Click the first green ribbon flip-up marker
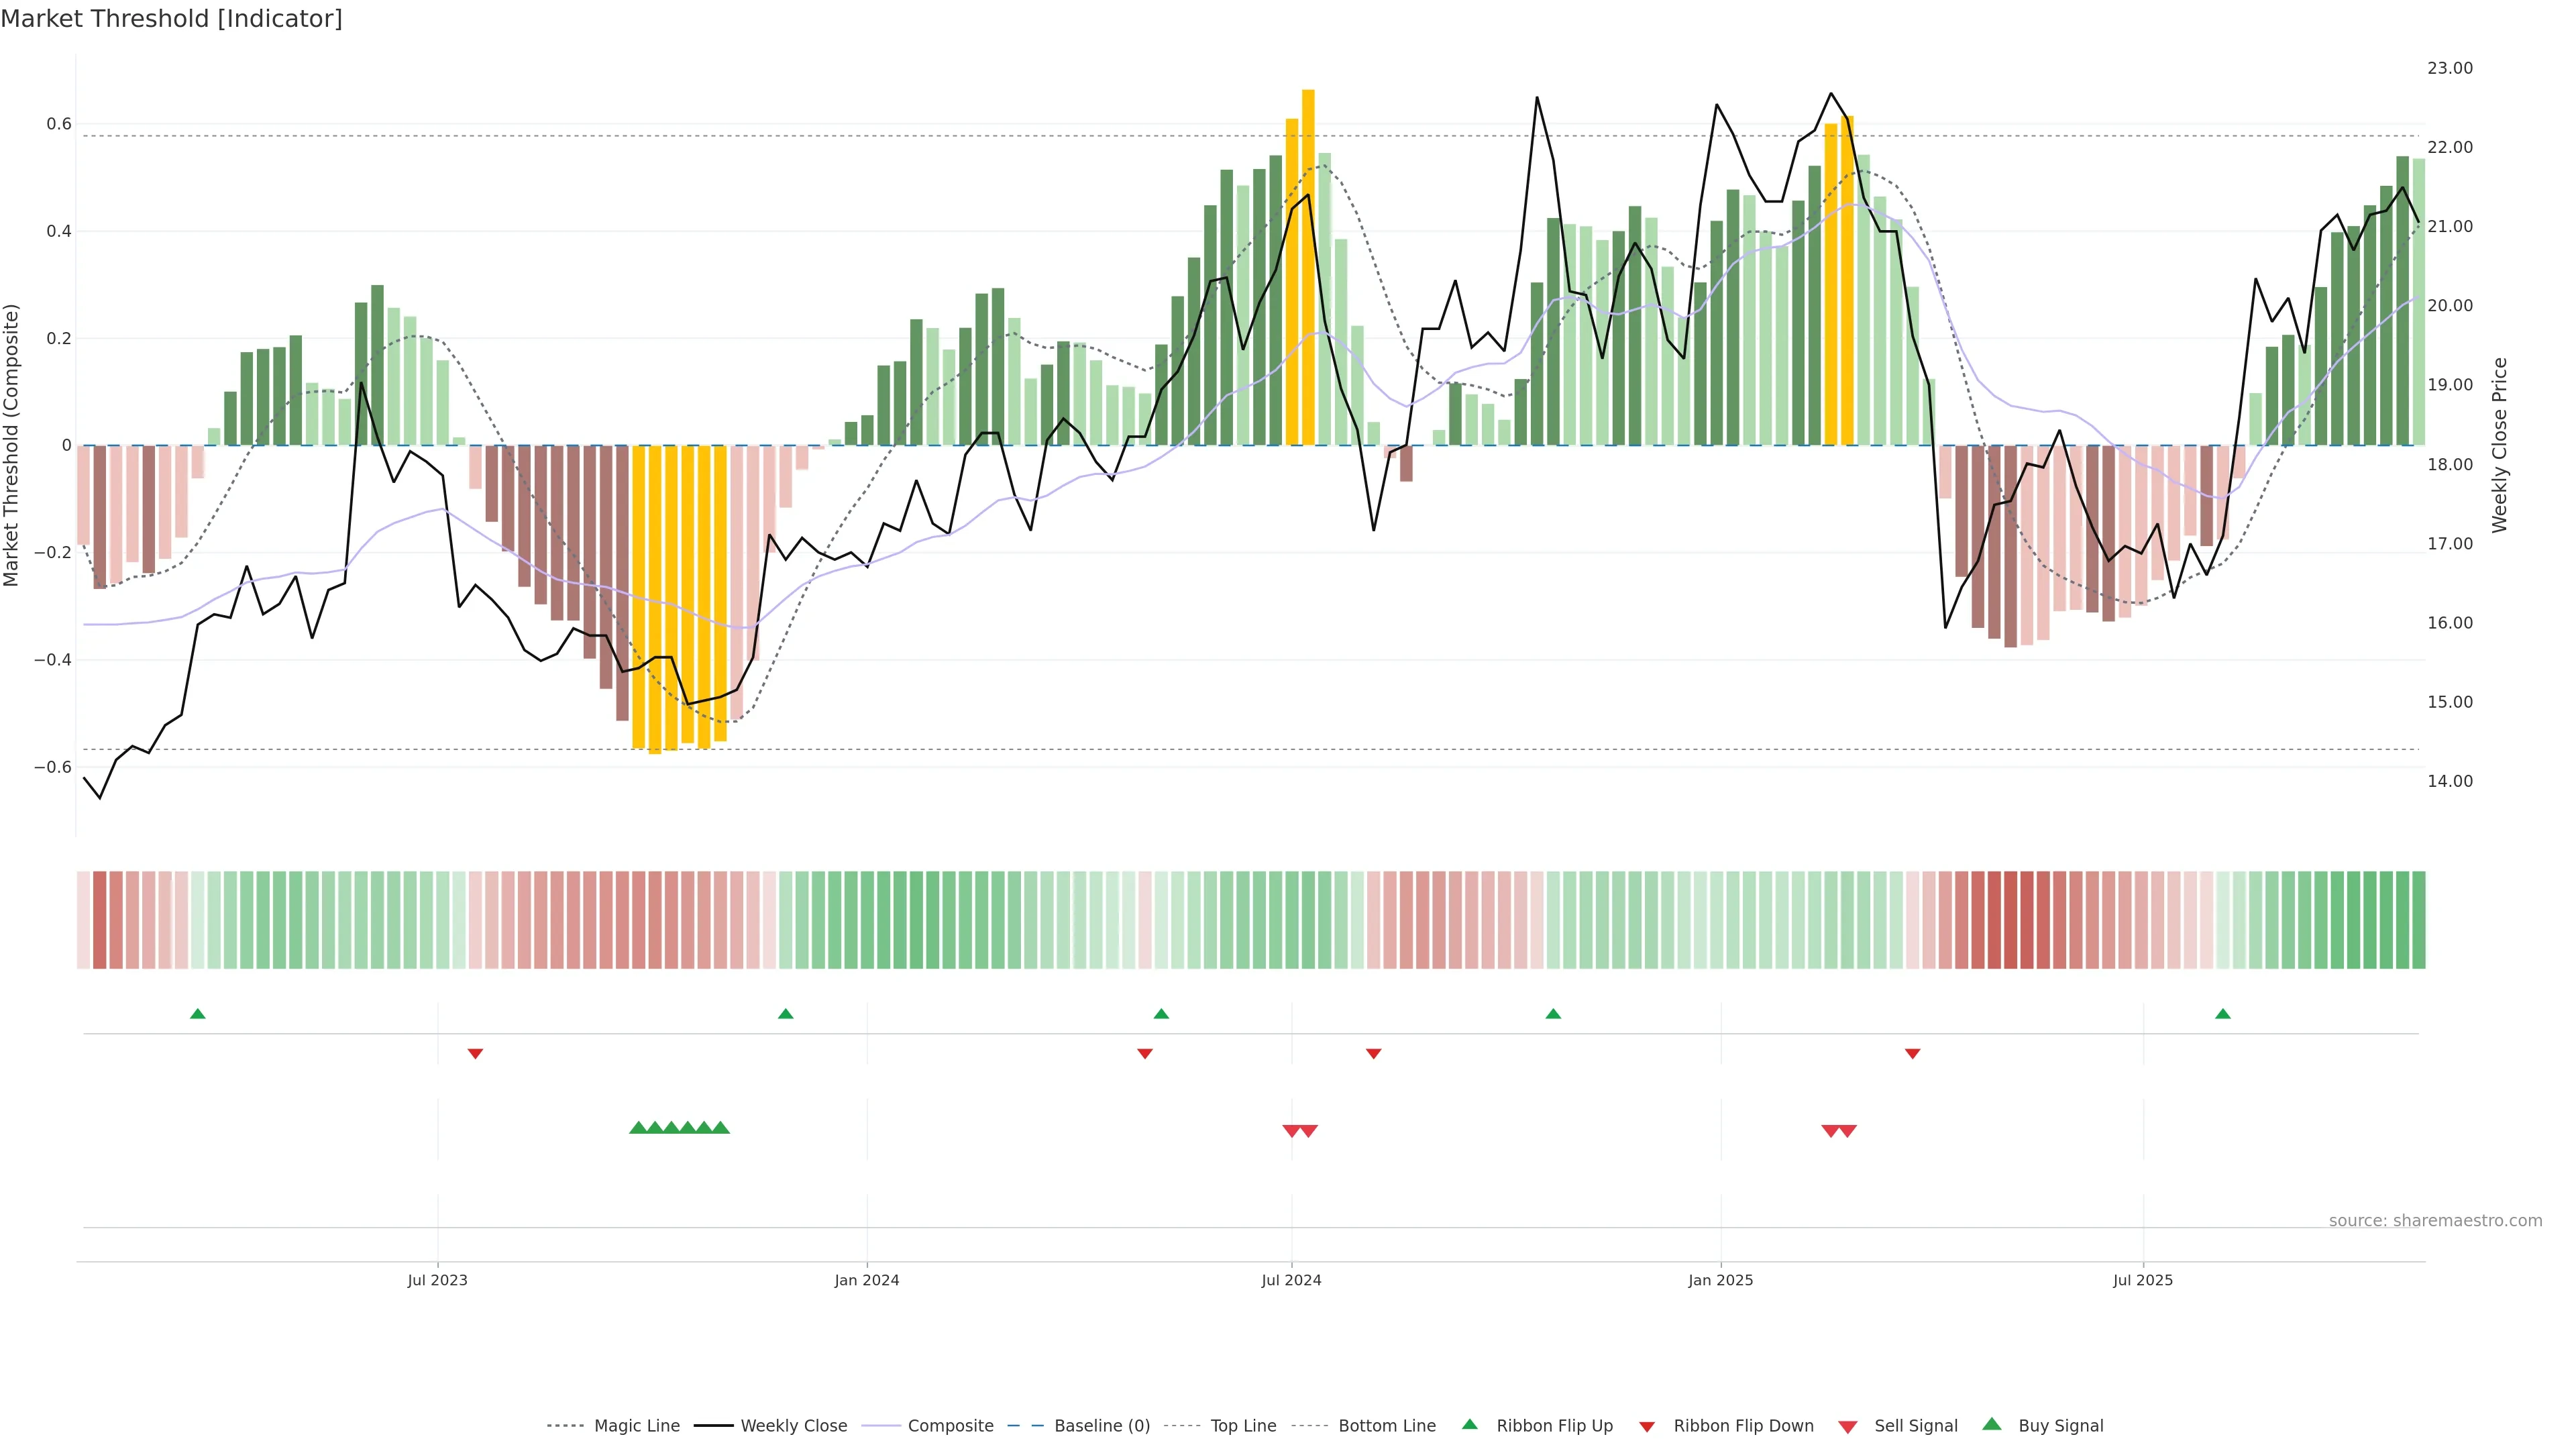Screen dimensions: 2576x1449 click(198, 1014)
